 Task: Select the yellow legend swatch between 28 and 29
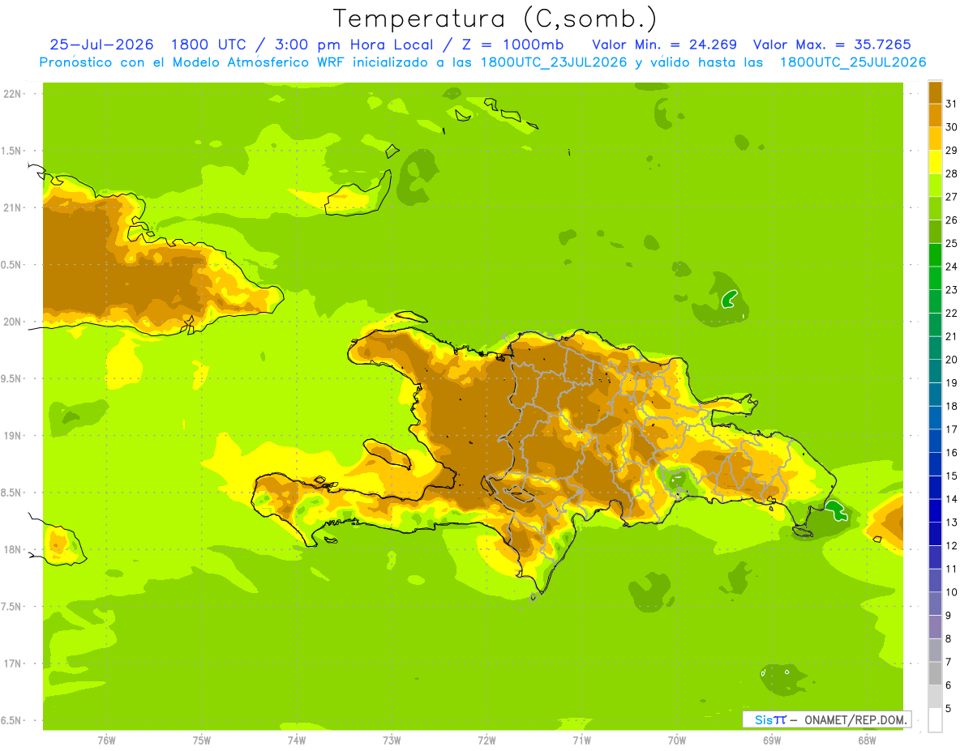coord(935,162)
